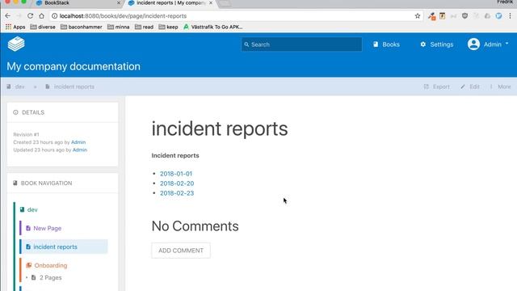Click the Books icon in header
517x291 pixels.
click(376, 44)
